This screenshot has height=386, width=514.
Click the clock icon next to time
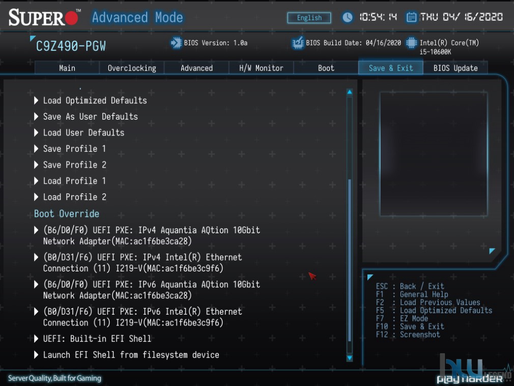pyautogui.click(x=348, y=17)
